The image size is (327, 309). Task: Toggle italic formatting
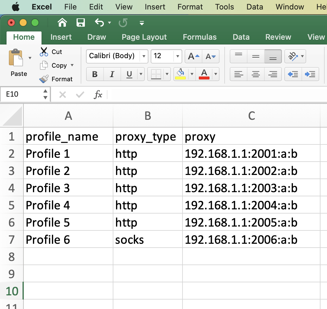coord(112,74)
